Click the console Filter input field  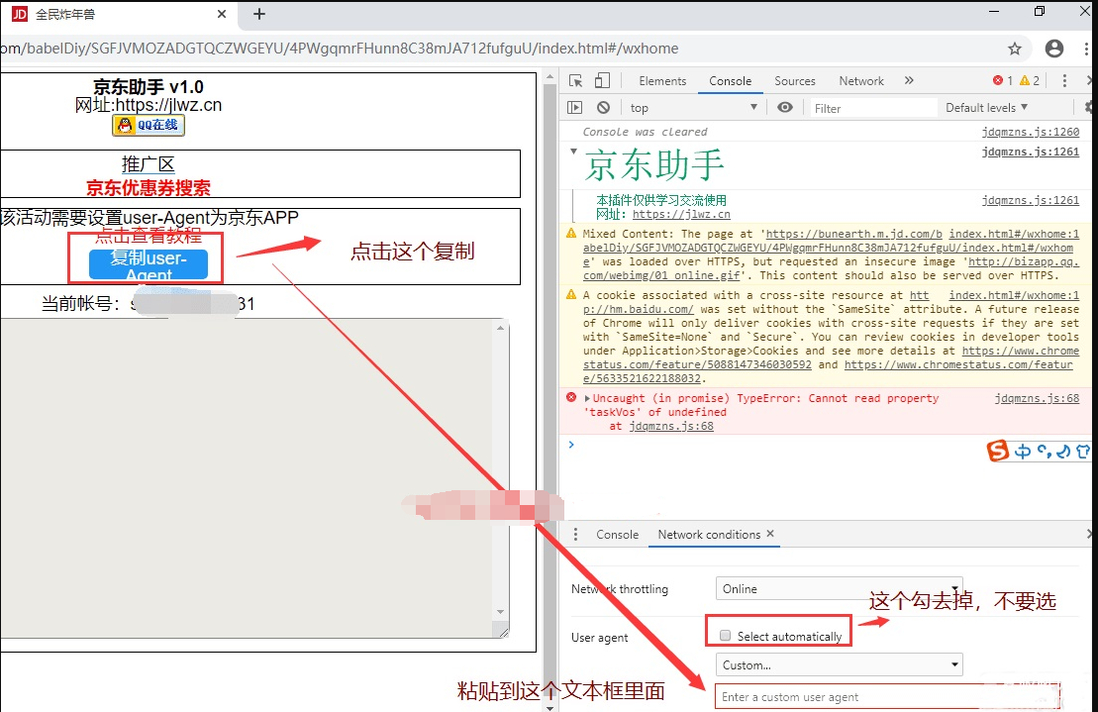coord(872,108)
